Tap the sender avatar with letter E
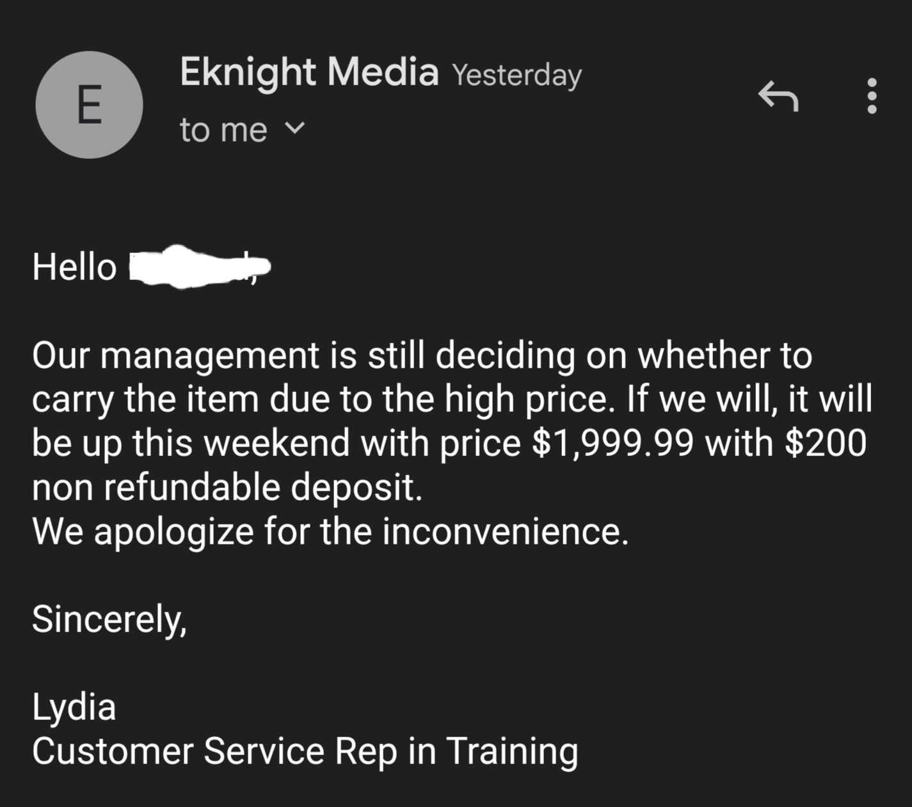The width and height of the screenshot is (912, 807). tap(89, 105)
